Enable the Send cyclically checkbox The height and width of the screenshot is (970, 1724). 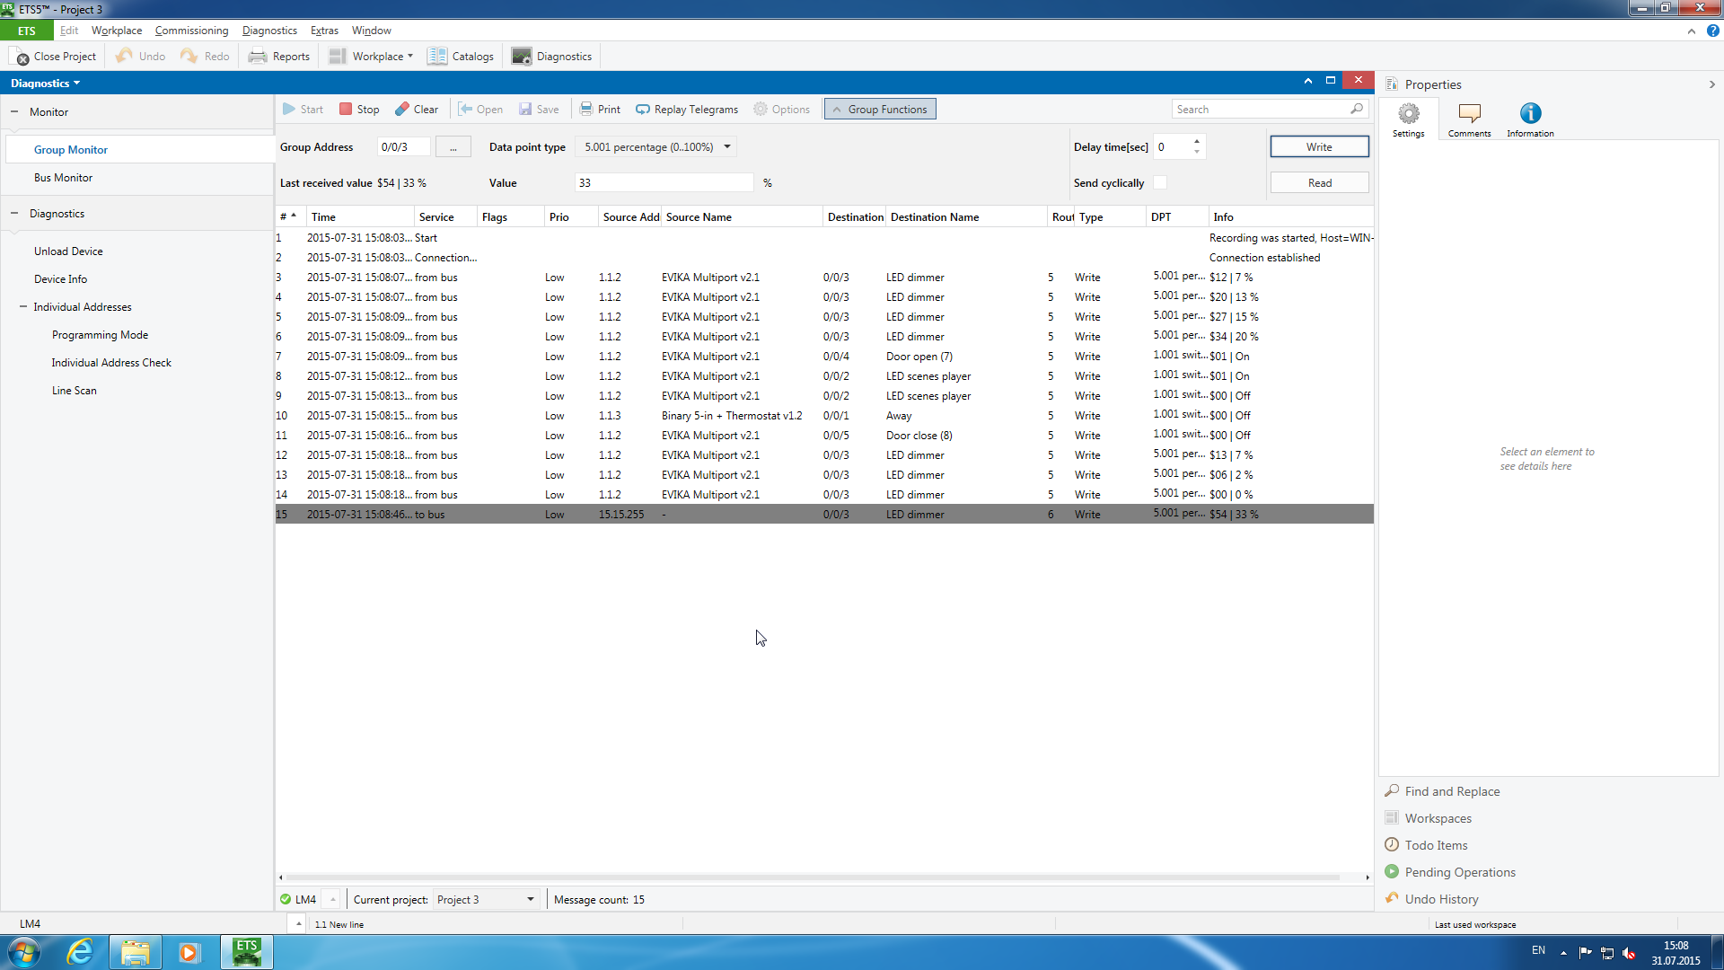coord(1160,182)
